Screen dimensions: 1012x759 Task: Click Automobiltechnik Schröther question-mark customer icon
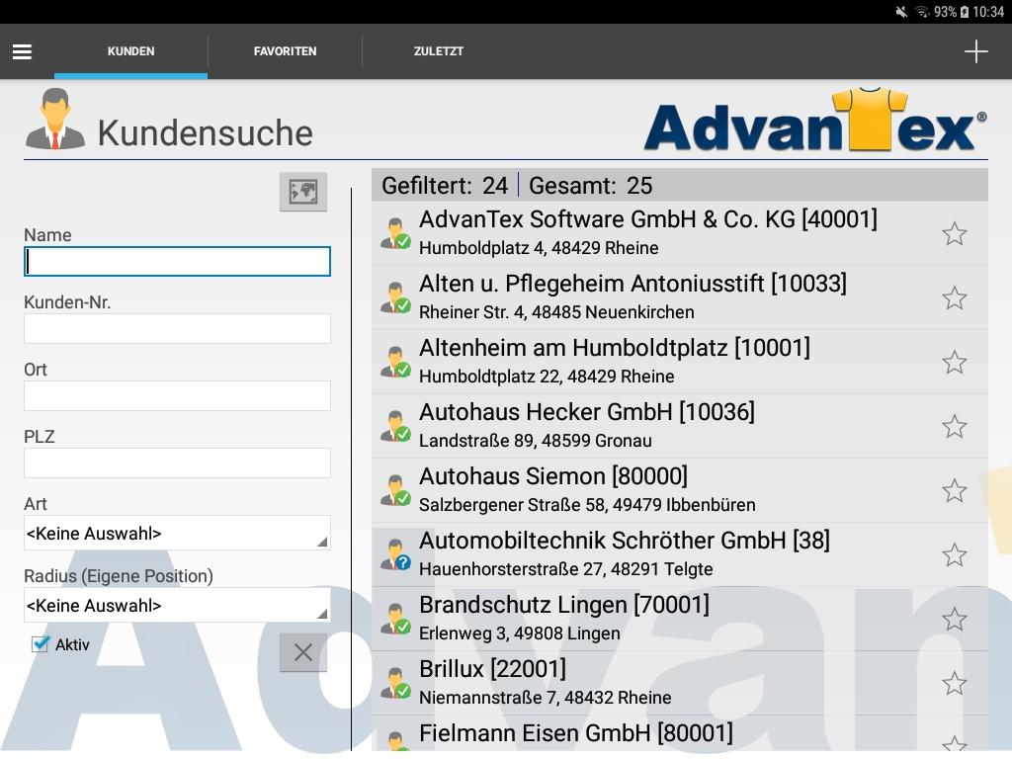coord(395,554)
